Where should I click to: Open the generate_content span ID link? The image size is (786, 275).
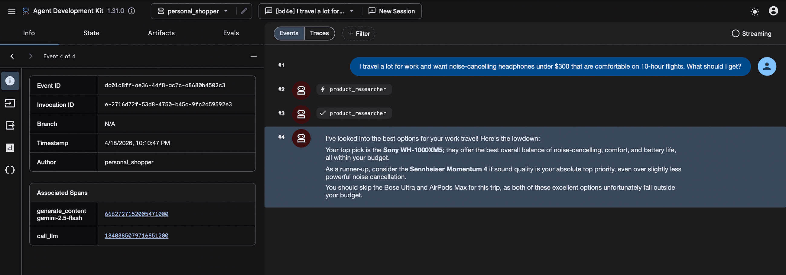click(136, 214)
